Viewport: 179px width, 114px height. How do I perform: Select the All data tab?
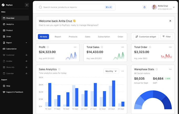tap(43, 37)
